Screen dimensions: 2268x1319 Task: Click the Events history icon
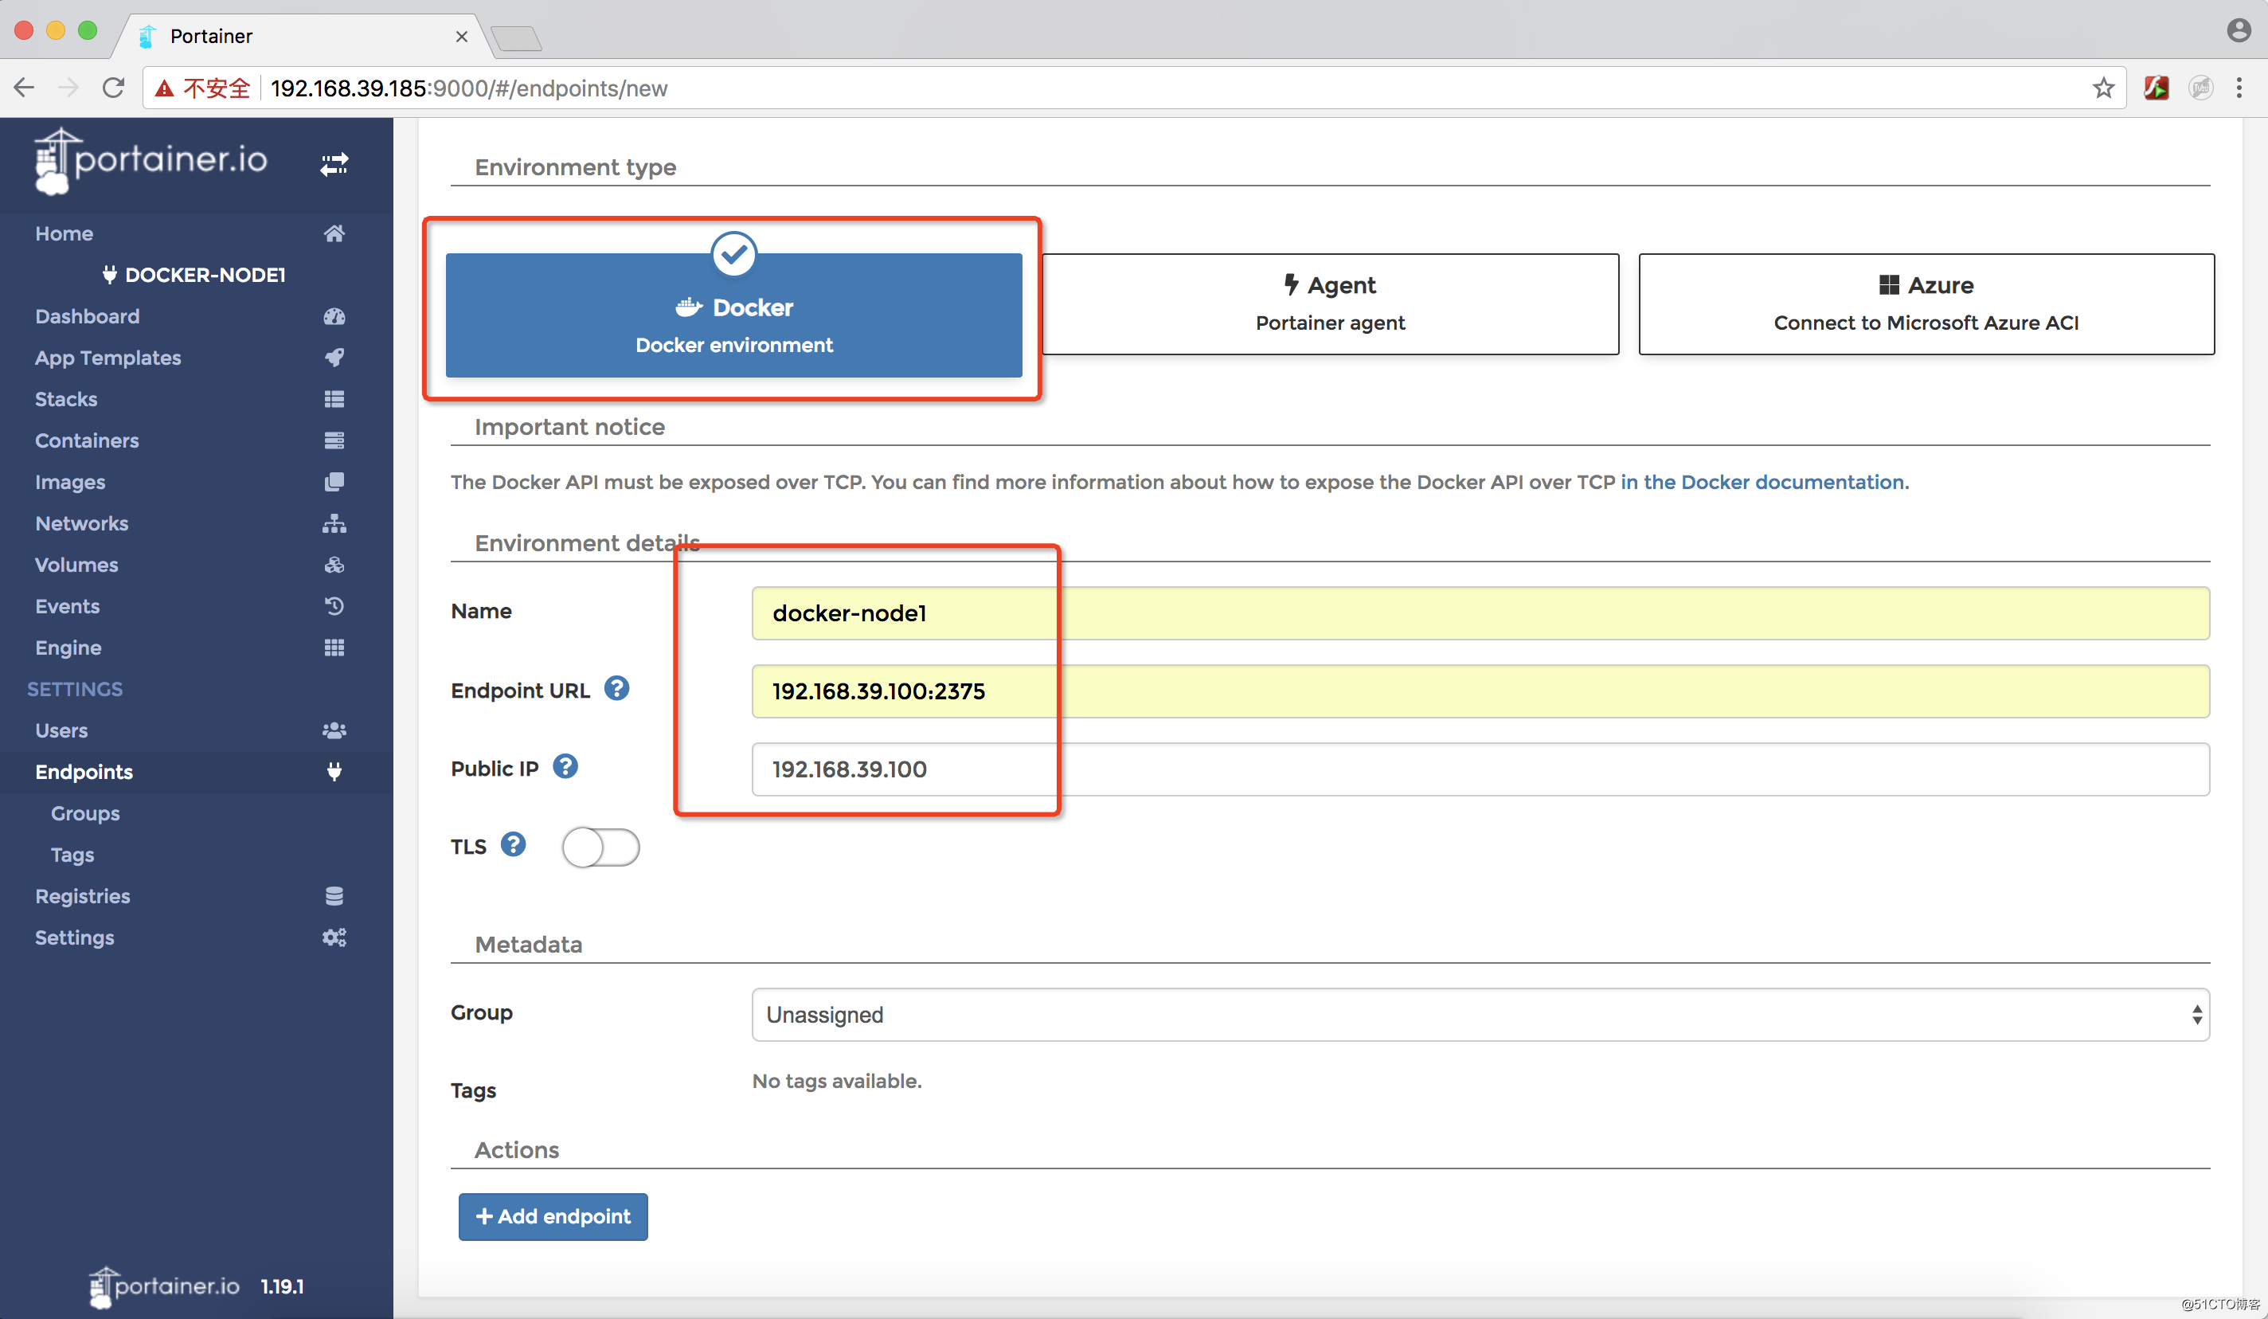click(x=334, y=606)
